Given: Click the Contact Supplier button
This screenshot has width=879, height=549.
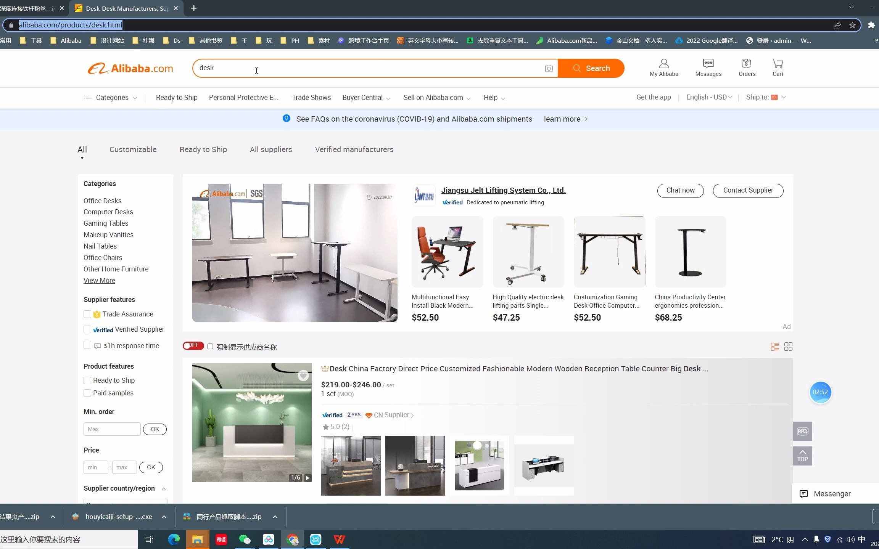Looking at the screenshot, I should click(748, 190).
